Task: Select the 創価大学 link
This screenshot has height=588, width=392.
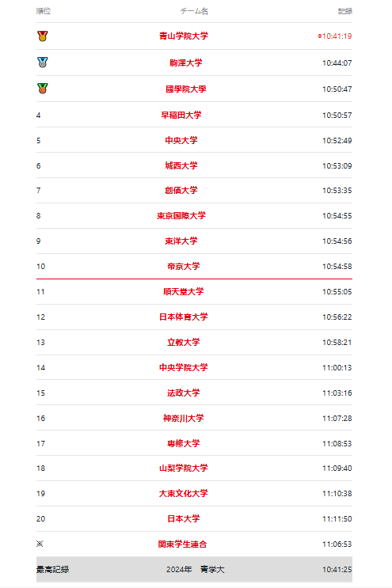Action: pyautogui.click(x=181, y=191)
